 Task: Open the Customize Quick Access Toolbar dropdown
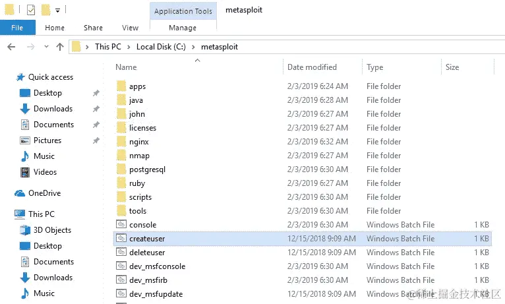[x=57, y=11]
